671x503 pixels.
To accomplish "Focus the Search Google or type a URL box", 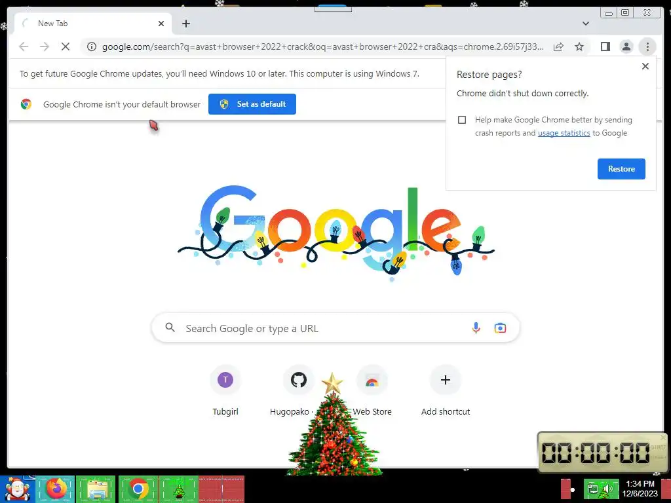I will (335, 328).
